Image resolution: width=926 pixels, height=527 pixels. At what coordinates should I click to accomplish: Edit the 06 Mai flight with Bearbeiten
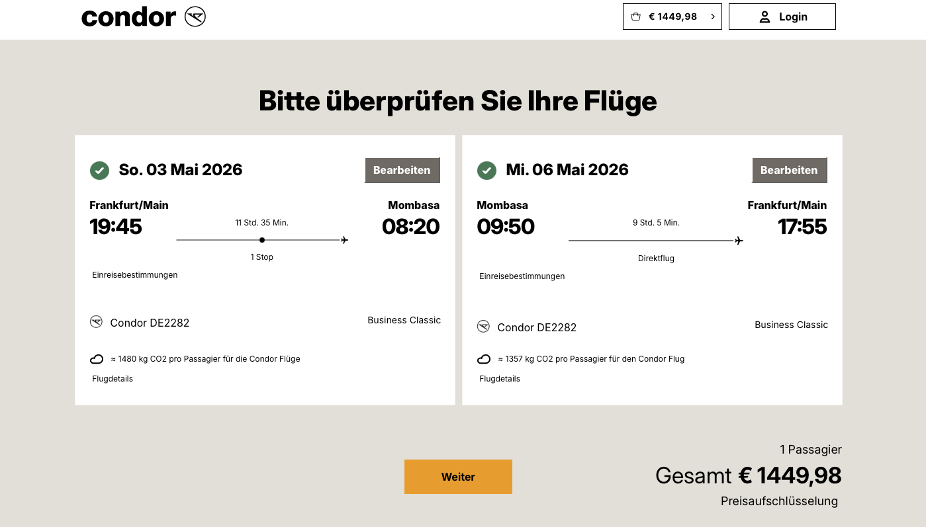[789, 170]
